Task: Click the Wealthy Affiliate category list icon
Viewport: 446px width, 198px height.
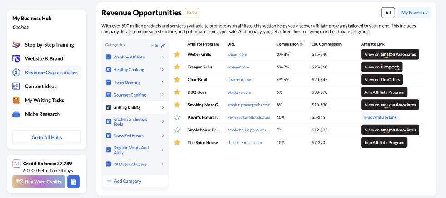Action: click(x=108, y=57)
